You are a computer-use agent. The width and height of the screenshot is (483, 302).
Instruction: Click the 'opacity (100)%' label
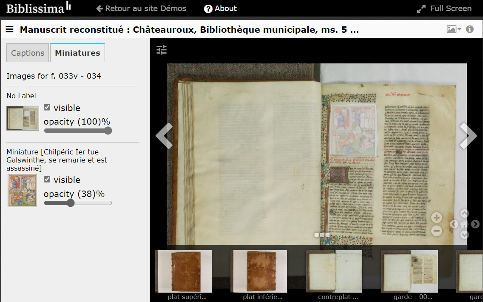pyautogui.click(x=77, y=122)
